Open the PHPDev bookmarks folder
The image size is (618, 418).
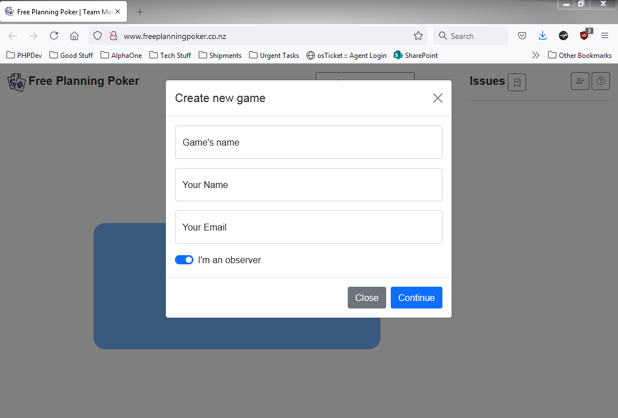coord(24,56)
